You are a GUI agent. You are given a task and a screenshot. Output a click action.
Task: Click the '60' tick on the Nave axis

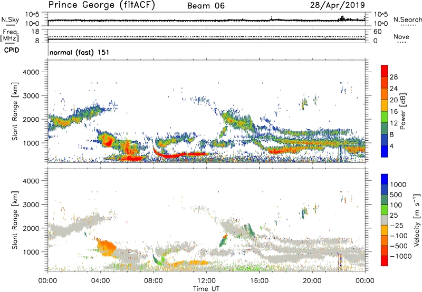click(377, 32)
